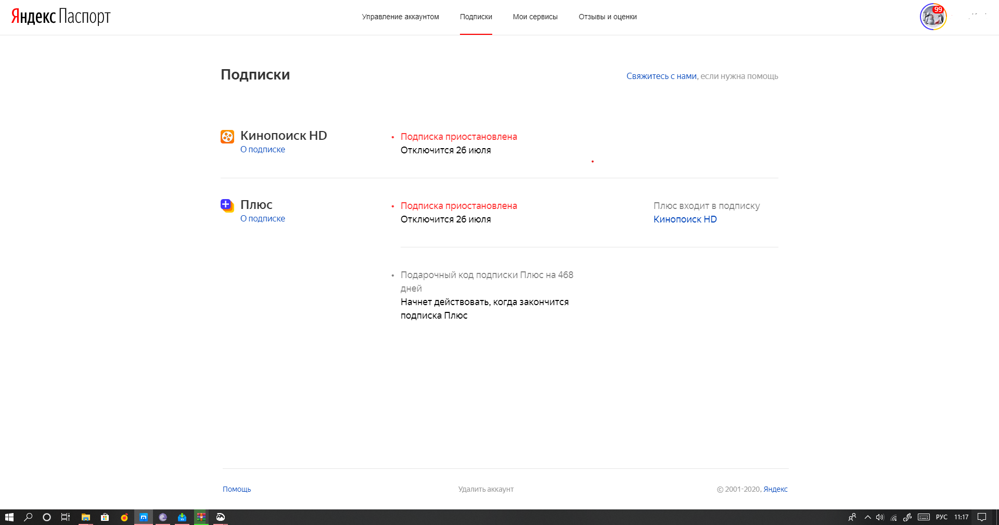This screenshot has height=525, width=999.
Task: Open the Яндекс link in footer copyright
Action: pos(775,489)
